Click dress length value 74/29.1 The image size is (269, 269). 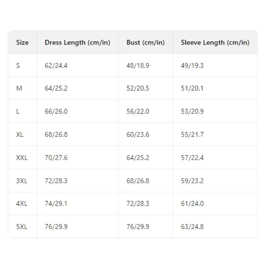click(56, 203)
